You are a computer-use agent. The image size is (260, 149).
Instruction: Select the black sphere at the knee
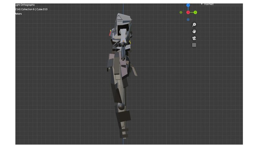(x=121, y=106)
